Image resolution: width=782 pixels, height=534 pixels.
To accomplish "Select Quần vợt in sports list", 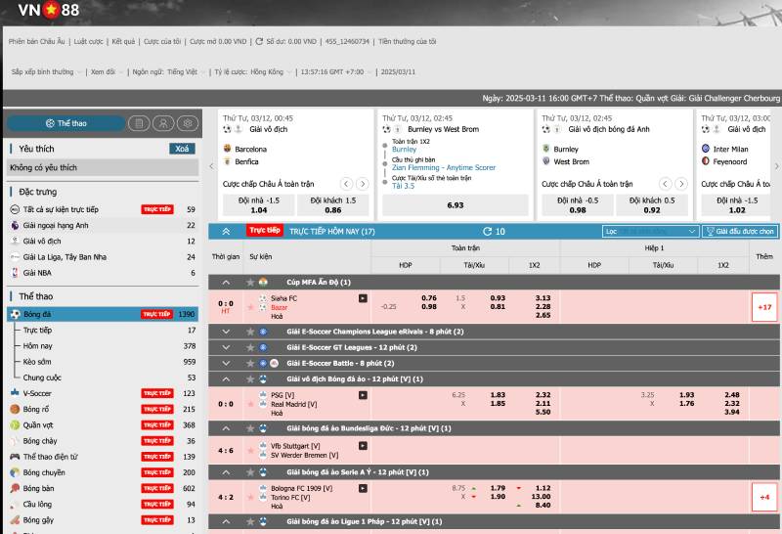I will tap(41, 425).
